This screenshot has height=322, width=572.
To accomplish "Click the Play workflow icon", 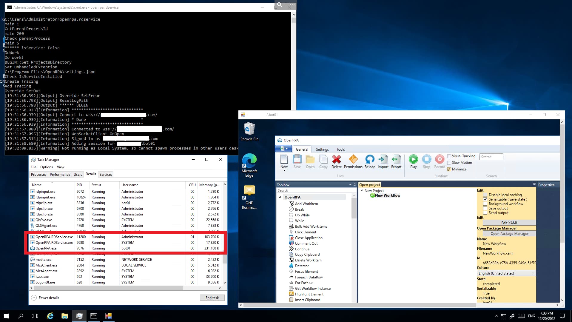I will point(413,159).
